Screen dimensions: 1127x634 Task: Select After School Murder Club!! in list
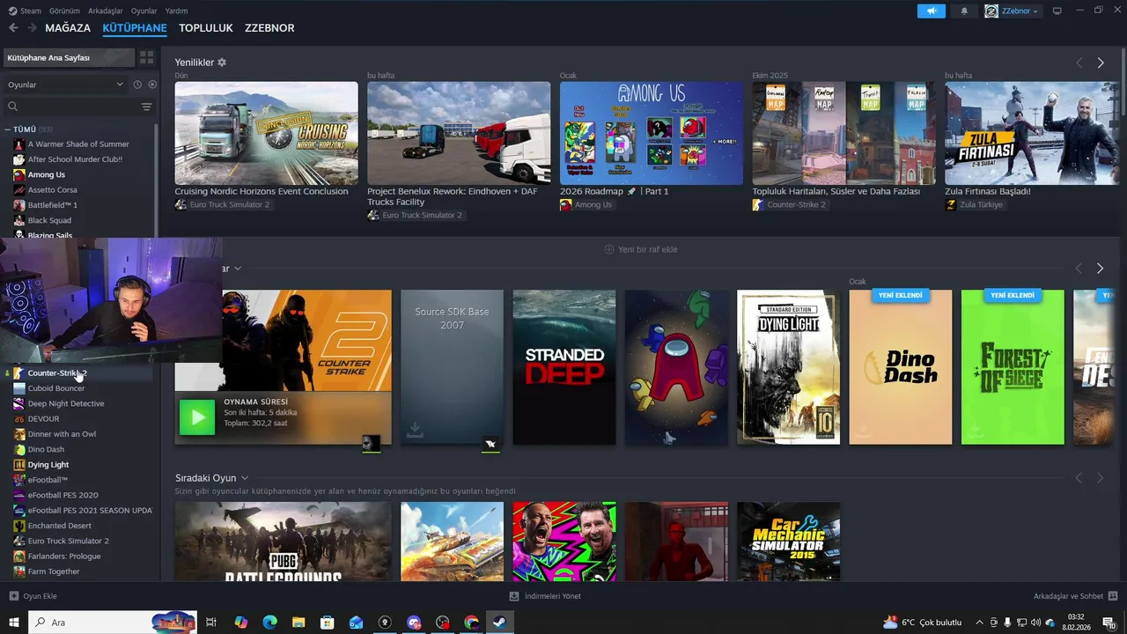pyautogui.click(x=75, y=159)
